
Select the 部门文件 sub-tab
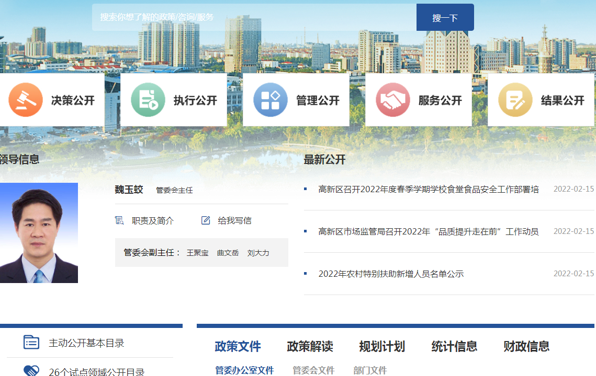(370, 370)
